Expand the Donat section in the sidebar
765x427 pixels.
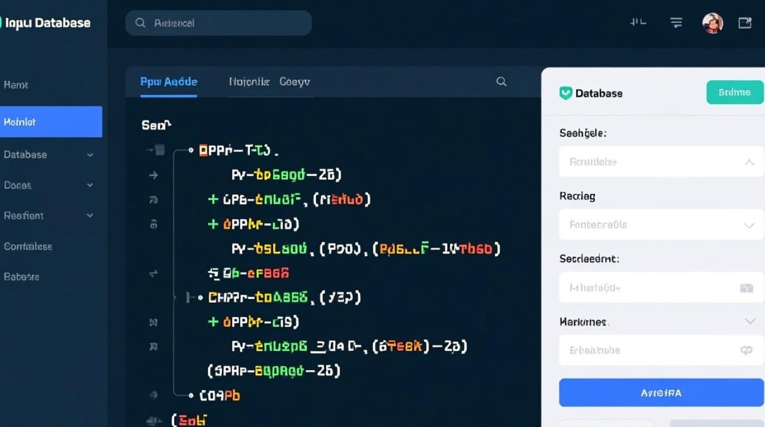[89, 185]
